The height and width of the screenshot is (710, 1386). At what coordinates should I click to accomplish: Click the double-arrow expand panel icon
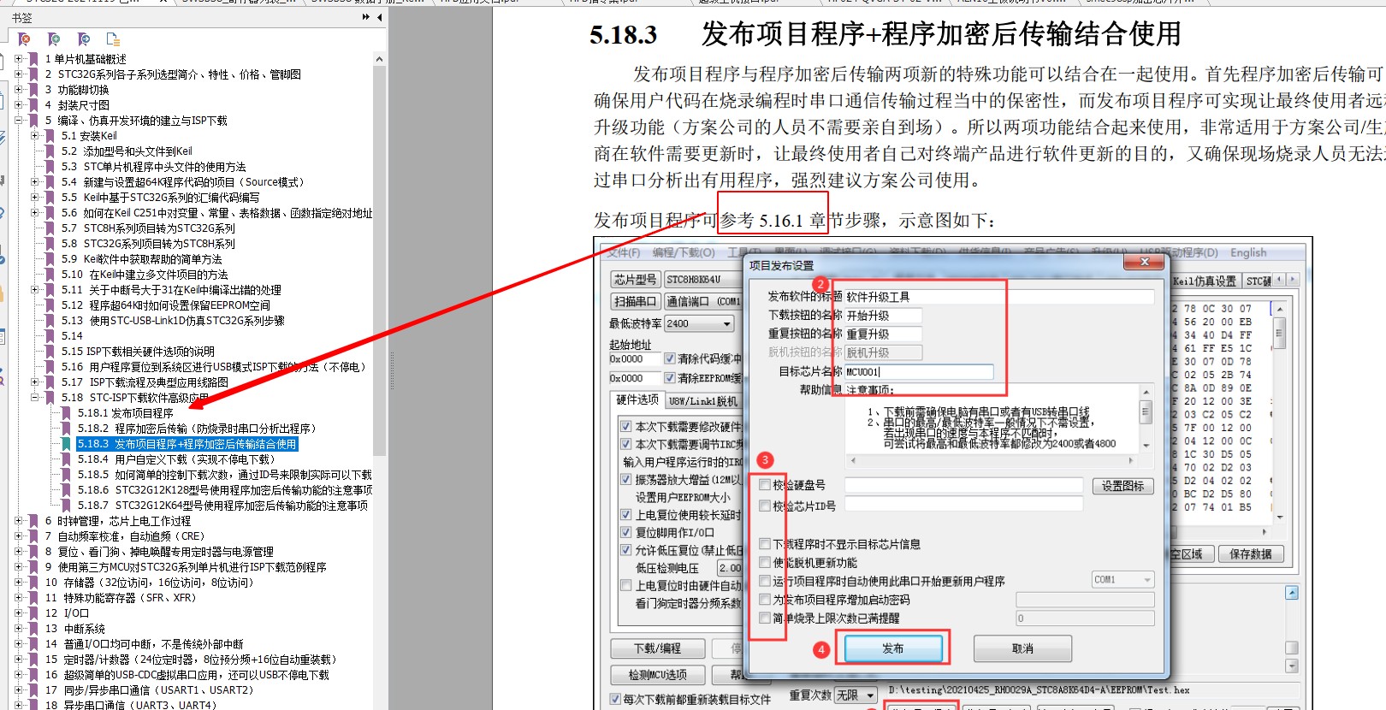point(366,17)
